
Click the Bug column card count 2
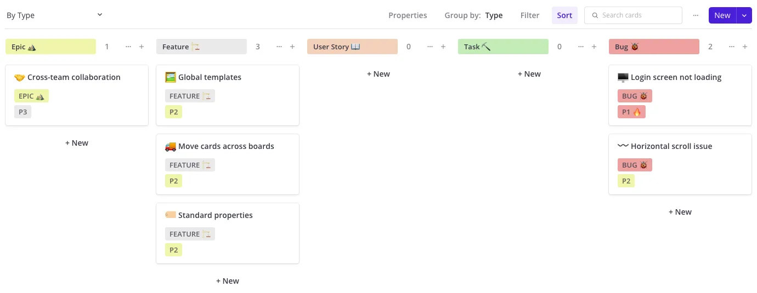(x=710, y=47)
